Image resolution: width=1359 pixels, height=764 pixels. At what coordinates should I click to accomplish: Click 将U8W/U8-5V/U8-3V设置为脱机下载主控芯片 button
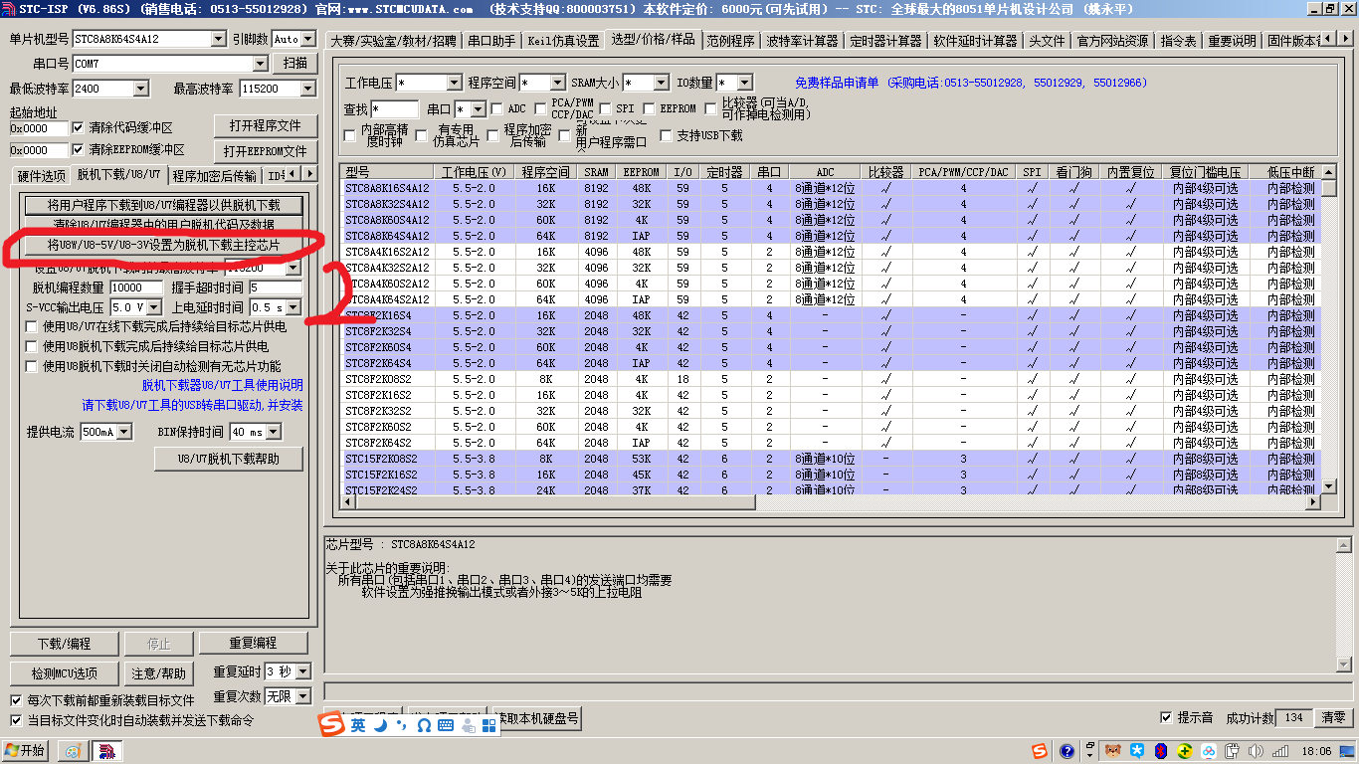pos(164,245)
